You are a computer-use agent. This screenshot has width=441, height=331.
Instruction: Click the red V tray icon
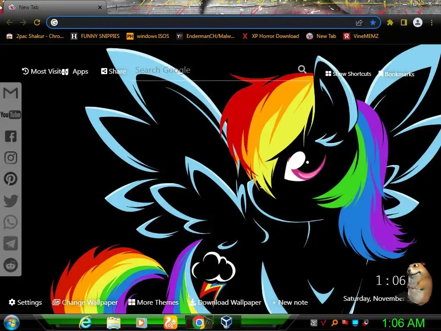pos(324,322)
